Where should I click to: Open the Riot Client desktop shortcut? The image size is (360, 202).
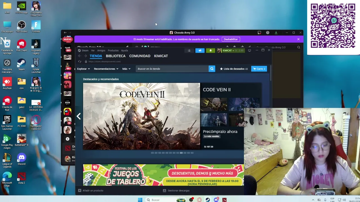click(22, 46)
